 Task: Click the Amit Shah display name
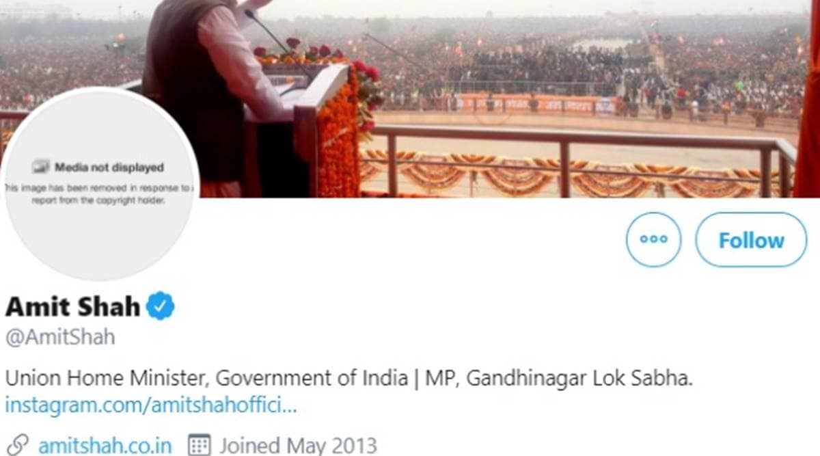coord(72,307)
